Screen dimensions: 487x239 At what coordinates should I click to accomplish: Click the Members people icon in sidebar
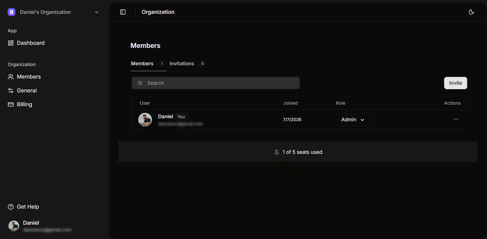[x=11, y=77]
